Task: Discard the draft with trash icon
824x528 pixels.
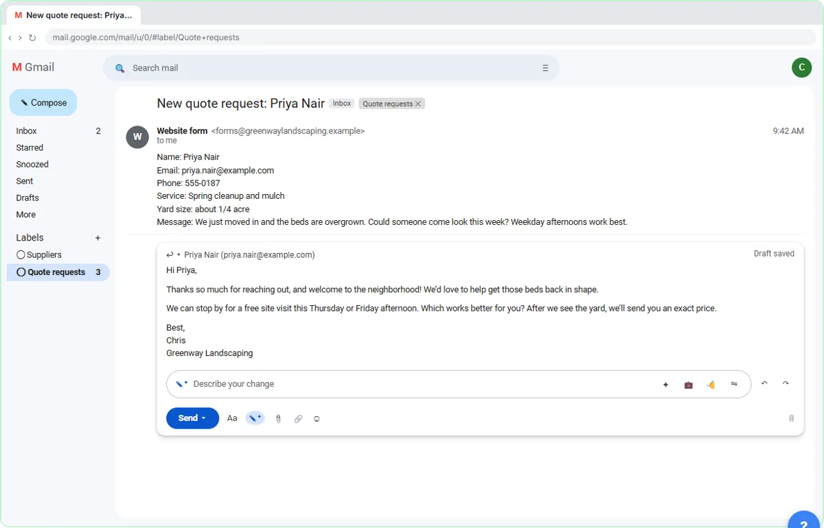Action: click(x=791, y=418)
